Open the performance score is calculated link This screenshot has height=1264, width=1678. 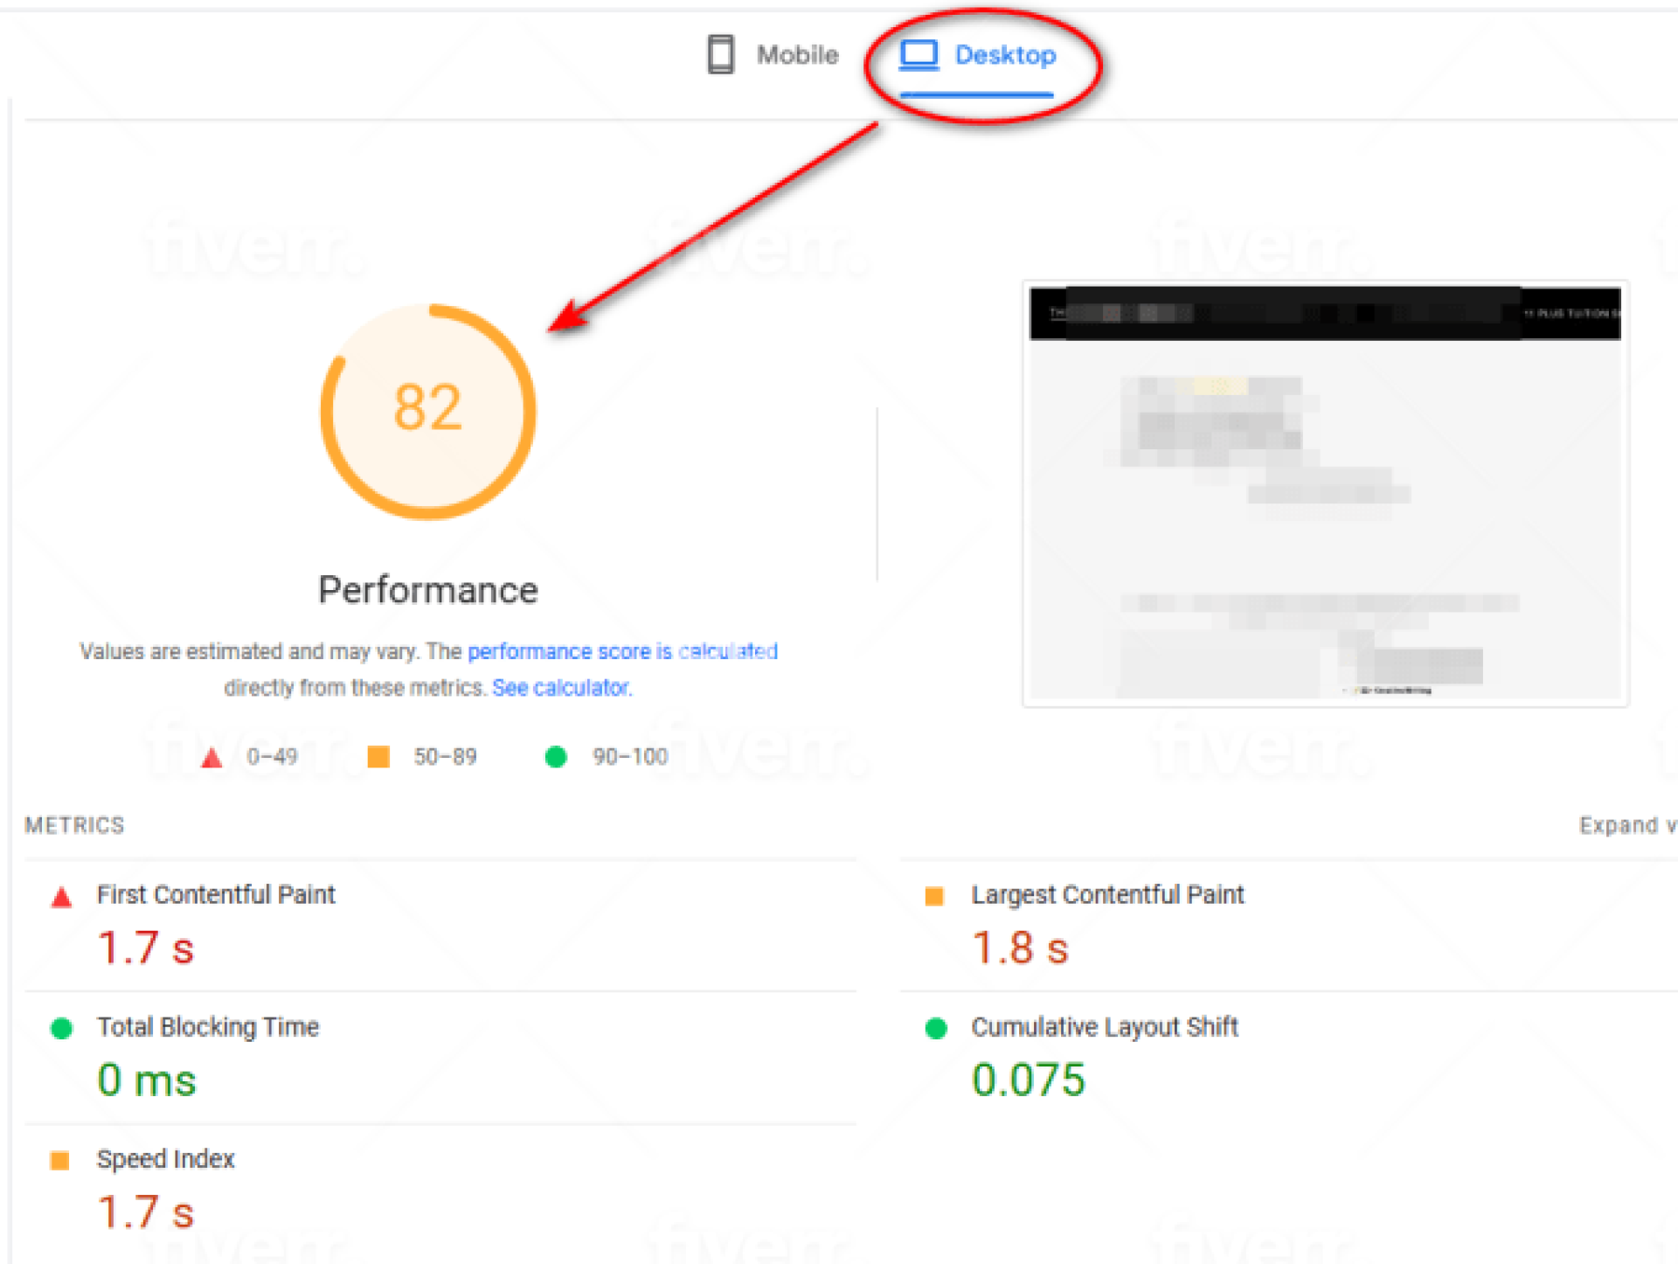[622, 651]
